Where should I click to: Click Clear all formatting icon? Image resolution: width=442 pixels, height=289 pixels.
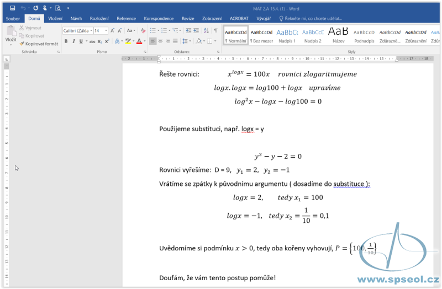(x=143, y=31)
